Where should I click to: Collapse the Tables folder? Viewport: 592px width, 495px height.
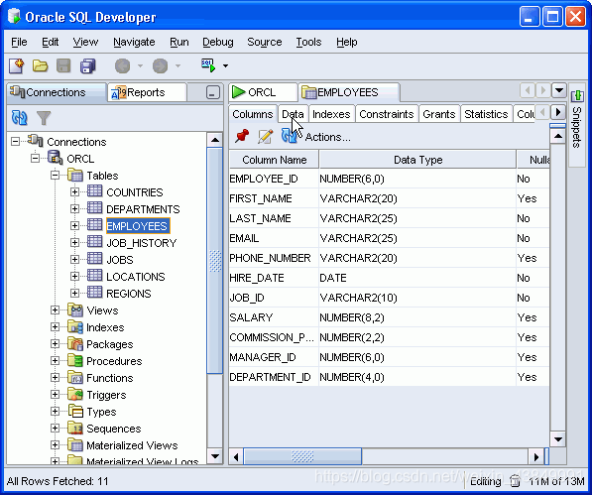point(56,176)
